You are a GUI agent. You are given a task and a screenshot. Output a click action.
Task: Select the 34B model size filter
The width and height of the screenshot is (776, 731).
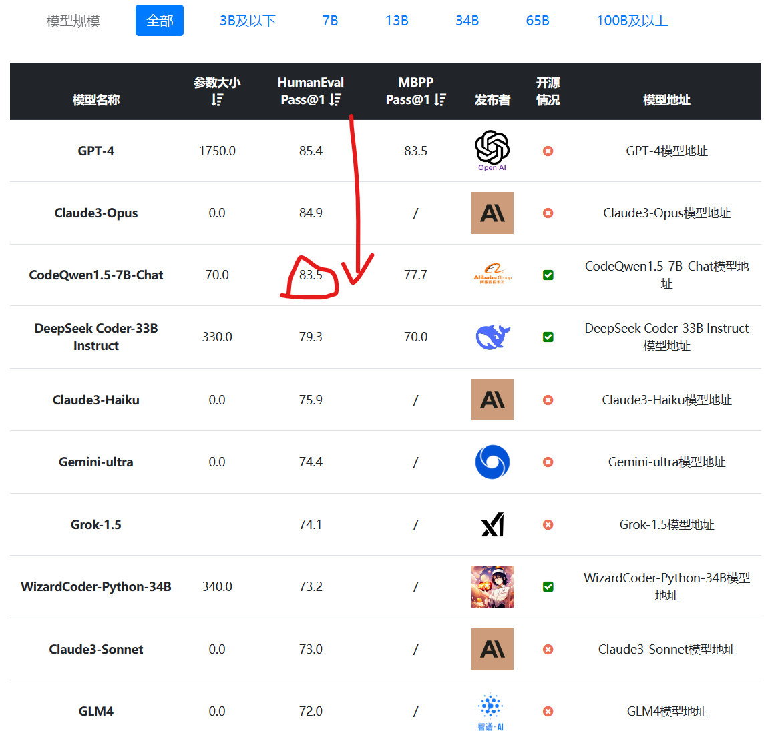467,21
